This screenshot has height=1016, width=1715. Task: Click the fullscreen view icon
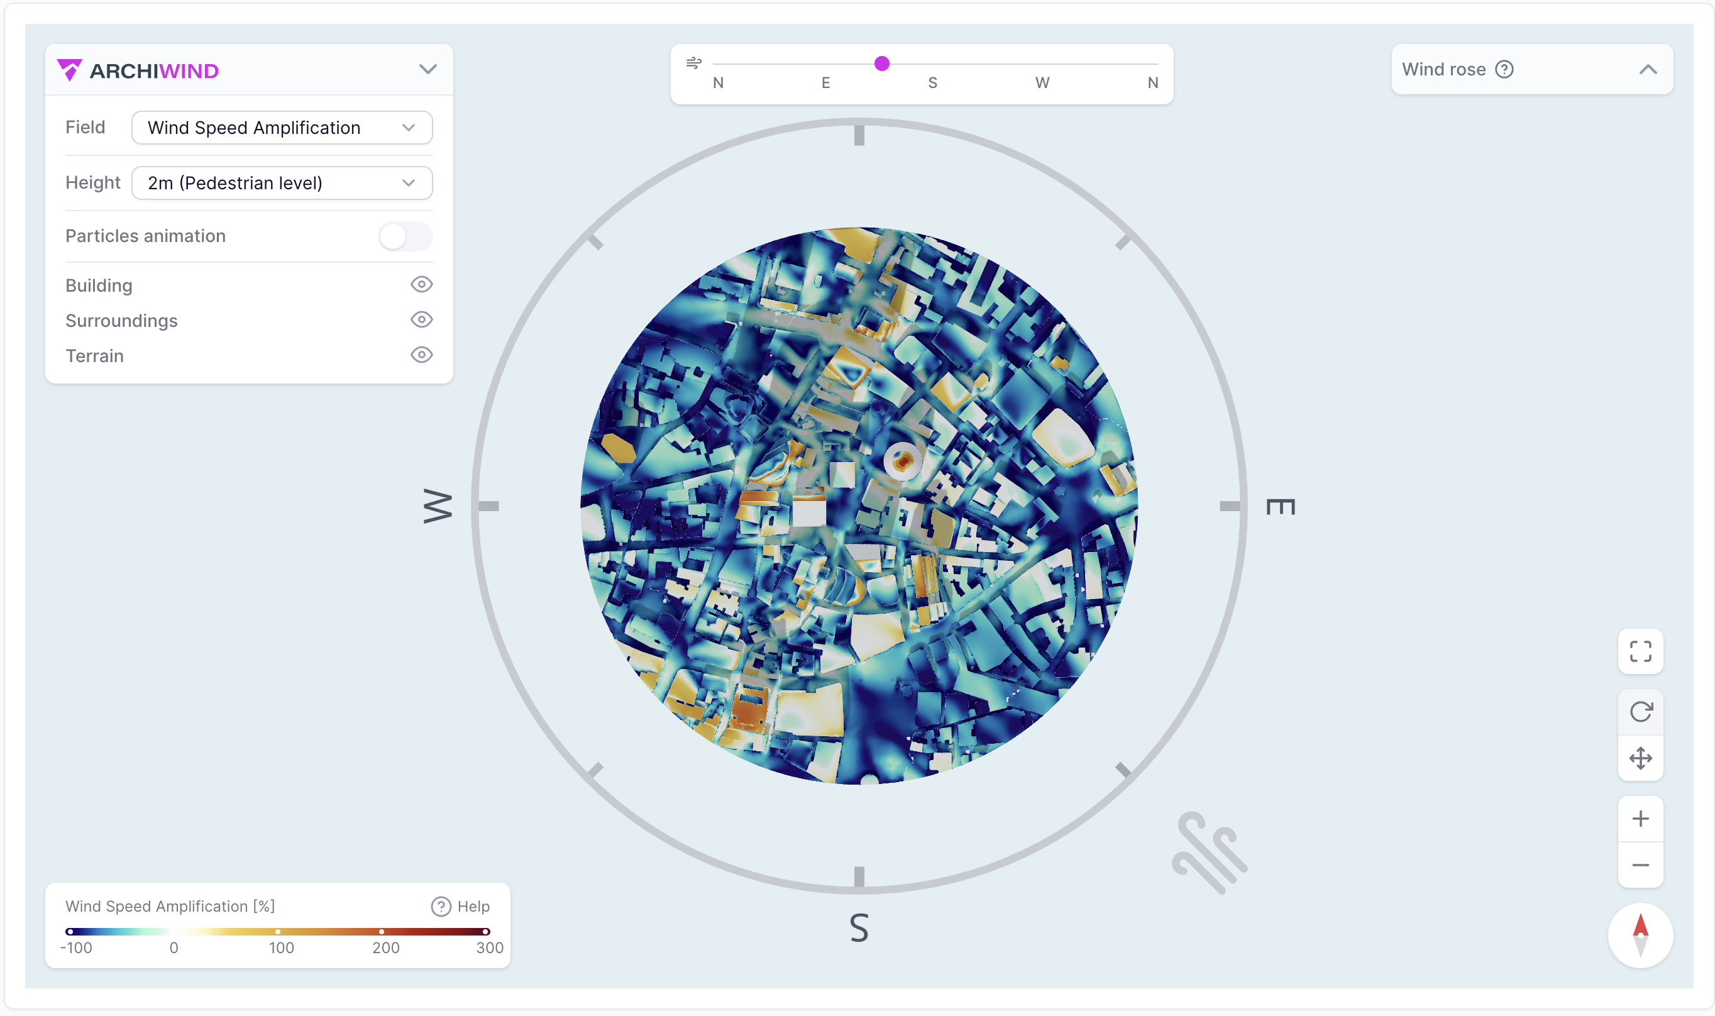(x=1640, y=651)
